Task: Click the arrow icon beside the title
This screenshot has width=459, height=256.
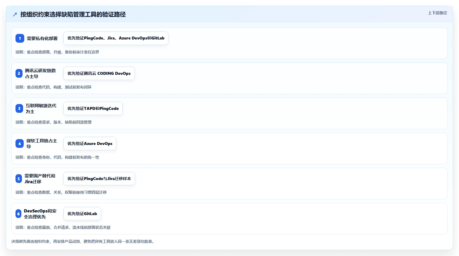Action: point(15,14)
